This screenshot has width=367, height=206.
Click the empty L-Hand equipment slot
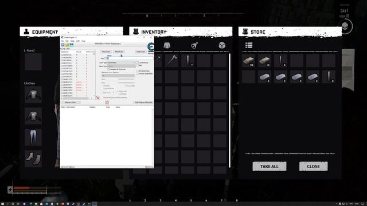33,62
